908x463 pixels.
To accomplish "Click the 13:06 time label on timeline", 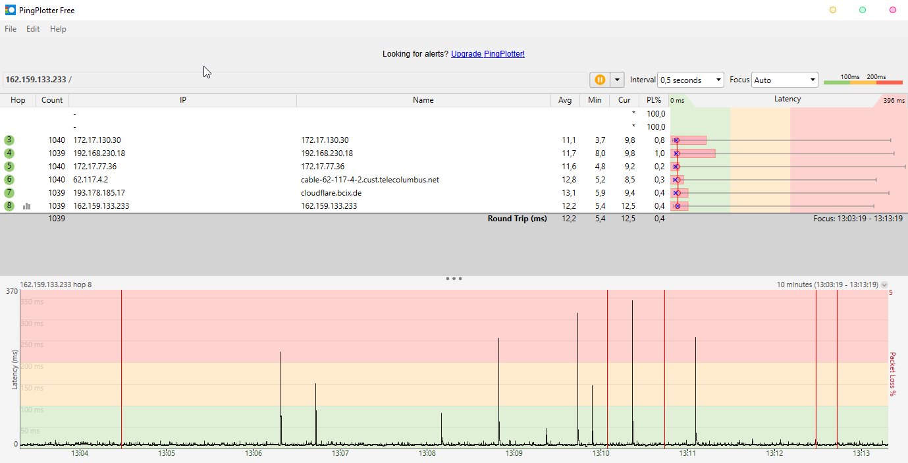I will [x=254, y=453].
